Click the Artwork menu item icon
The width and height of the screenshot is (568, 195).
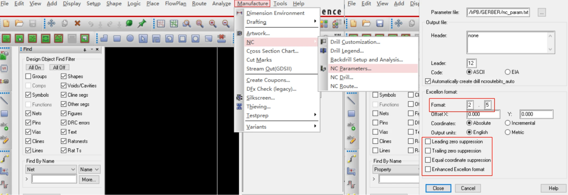coord(239,33)
